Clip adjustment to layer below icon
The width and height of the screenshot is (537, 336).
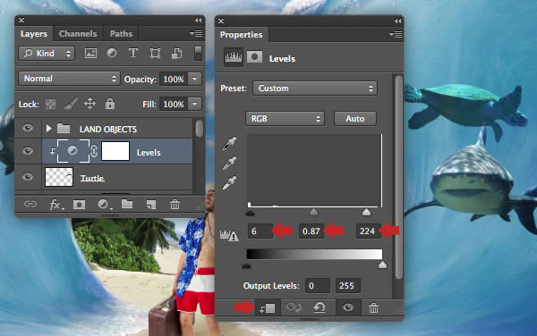[x=268, y=308]
